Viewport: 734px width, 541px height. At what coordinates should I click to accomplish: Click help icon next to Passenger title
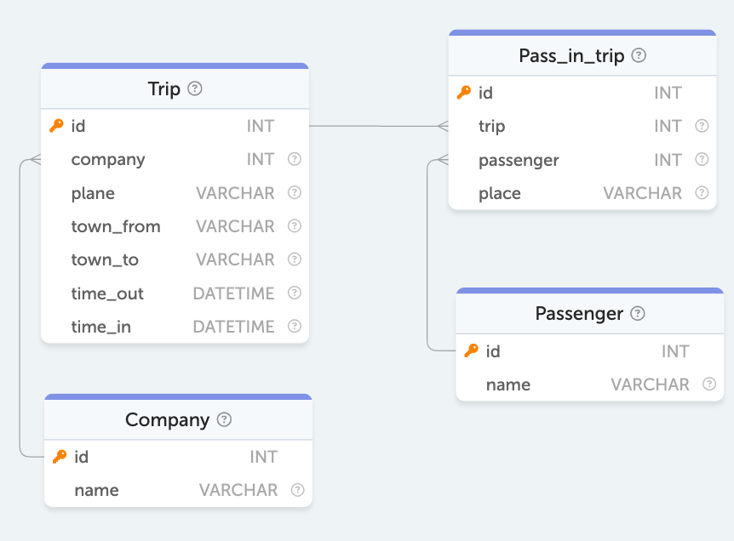[x=638, y=313]
